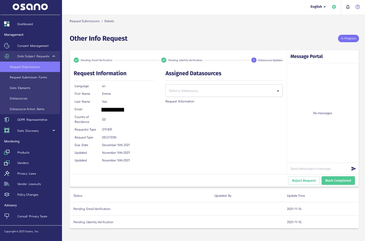
Task: Open the English language dropdown
Action: tap(318, 7)
